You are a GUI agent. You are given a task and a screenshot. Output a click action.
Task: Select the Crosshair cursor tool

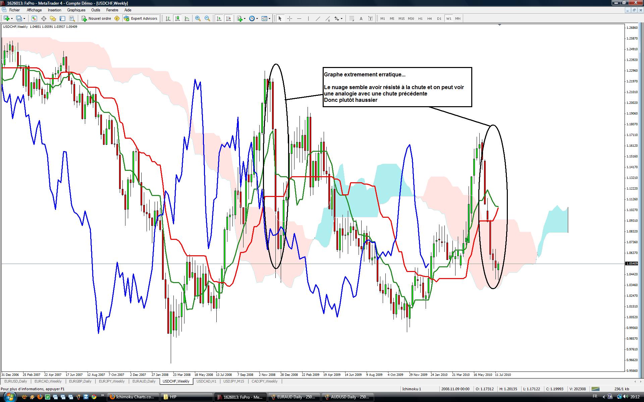coord(289,19)
